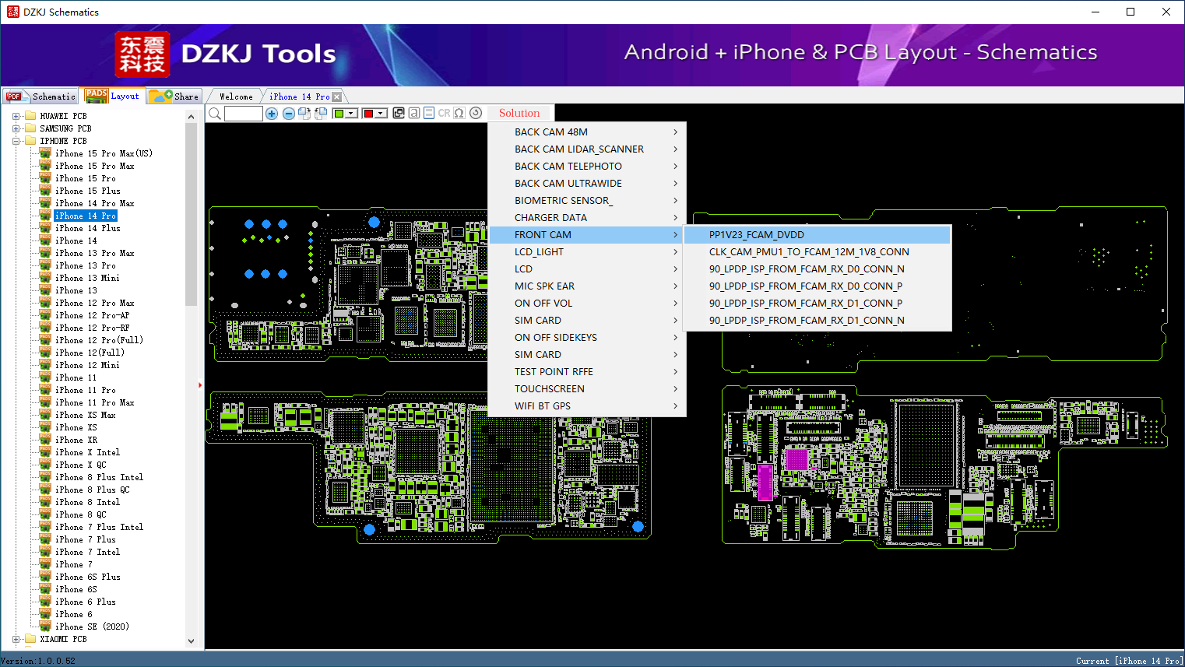1185x667 pixels.
Task: Expand the BACK CAM 48M submenu
Action: [587, 132]
